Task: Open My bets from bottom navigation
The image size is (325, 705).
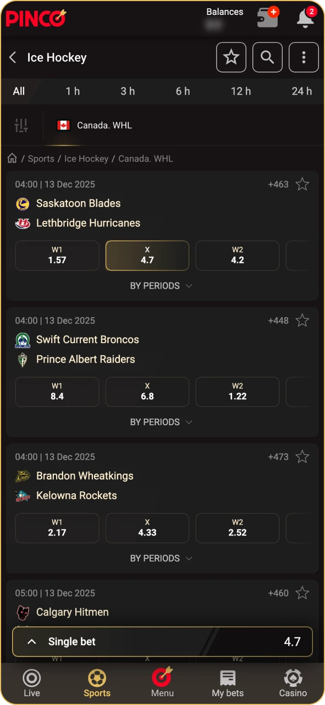Action: click(x=227, y=683)
